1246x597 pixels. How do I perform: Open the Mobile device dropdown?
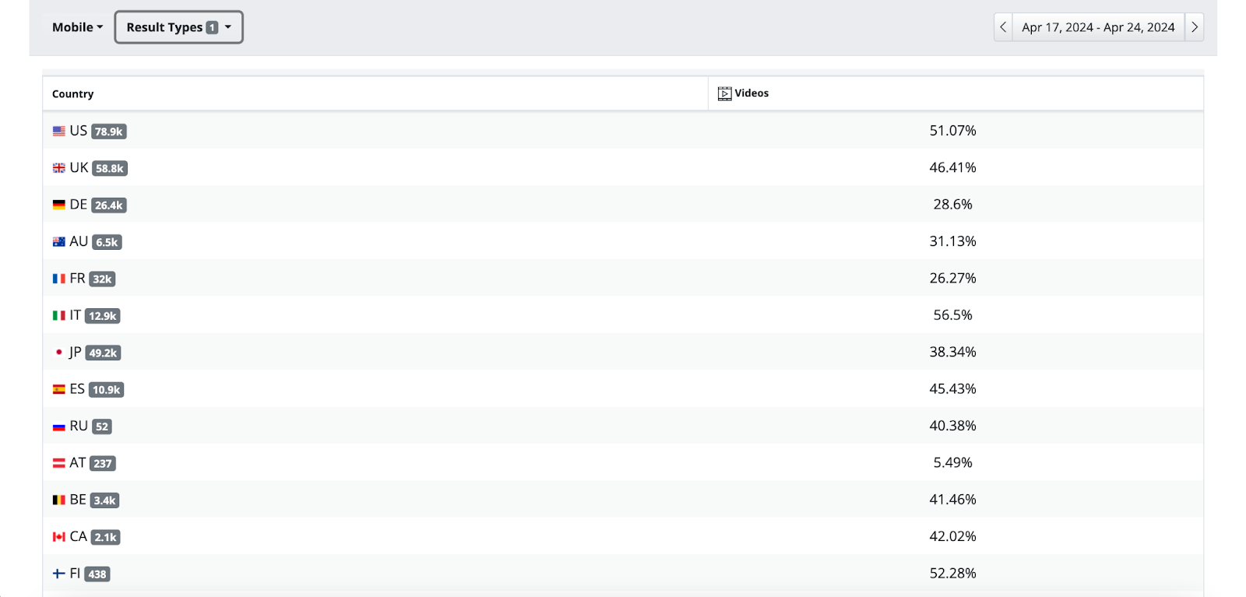[x=77, y=27]
